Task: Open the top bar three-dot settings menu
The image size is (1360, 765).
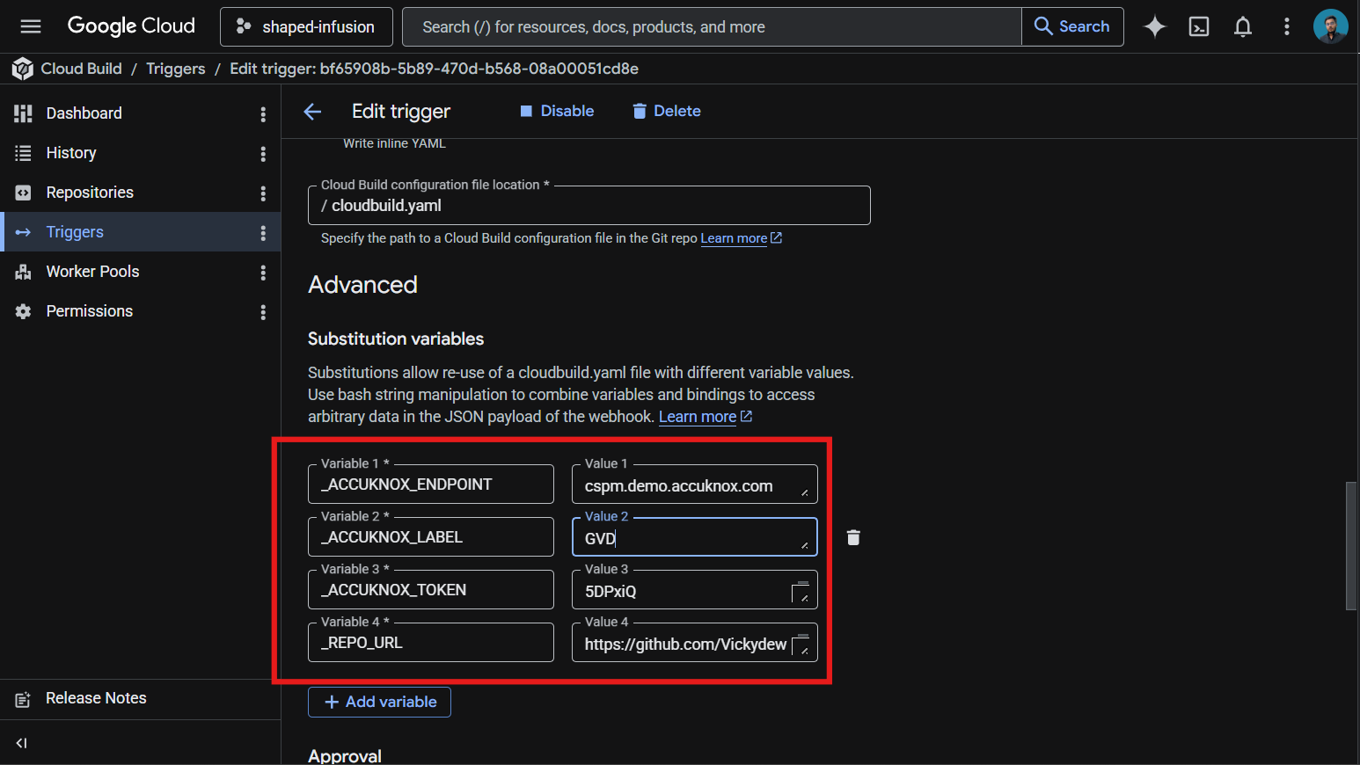Action: pos(1287,27)
